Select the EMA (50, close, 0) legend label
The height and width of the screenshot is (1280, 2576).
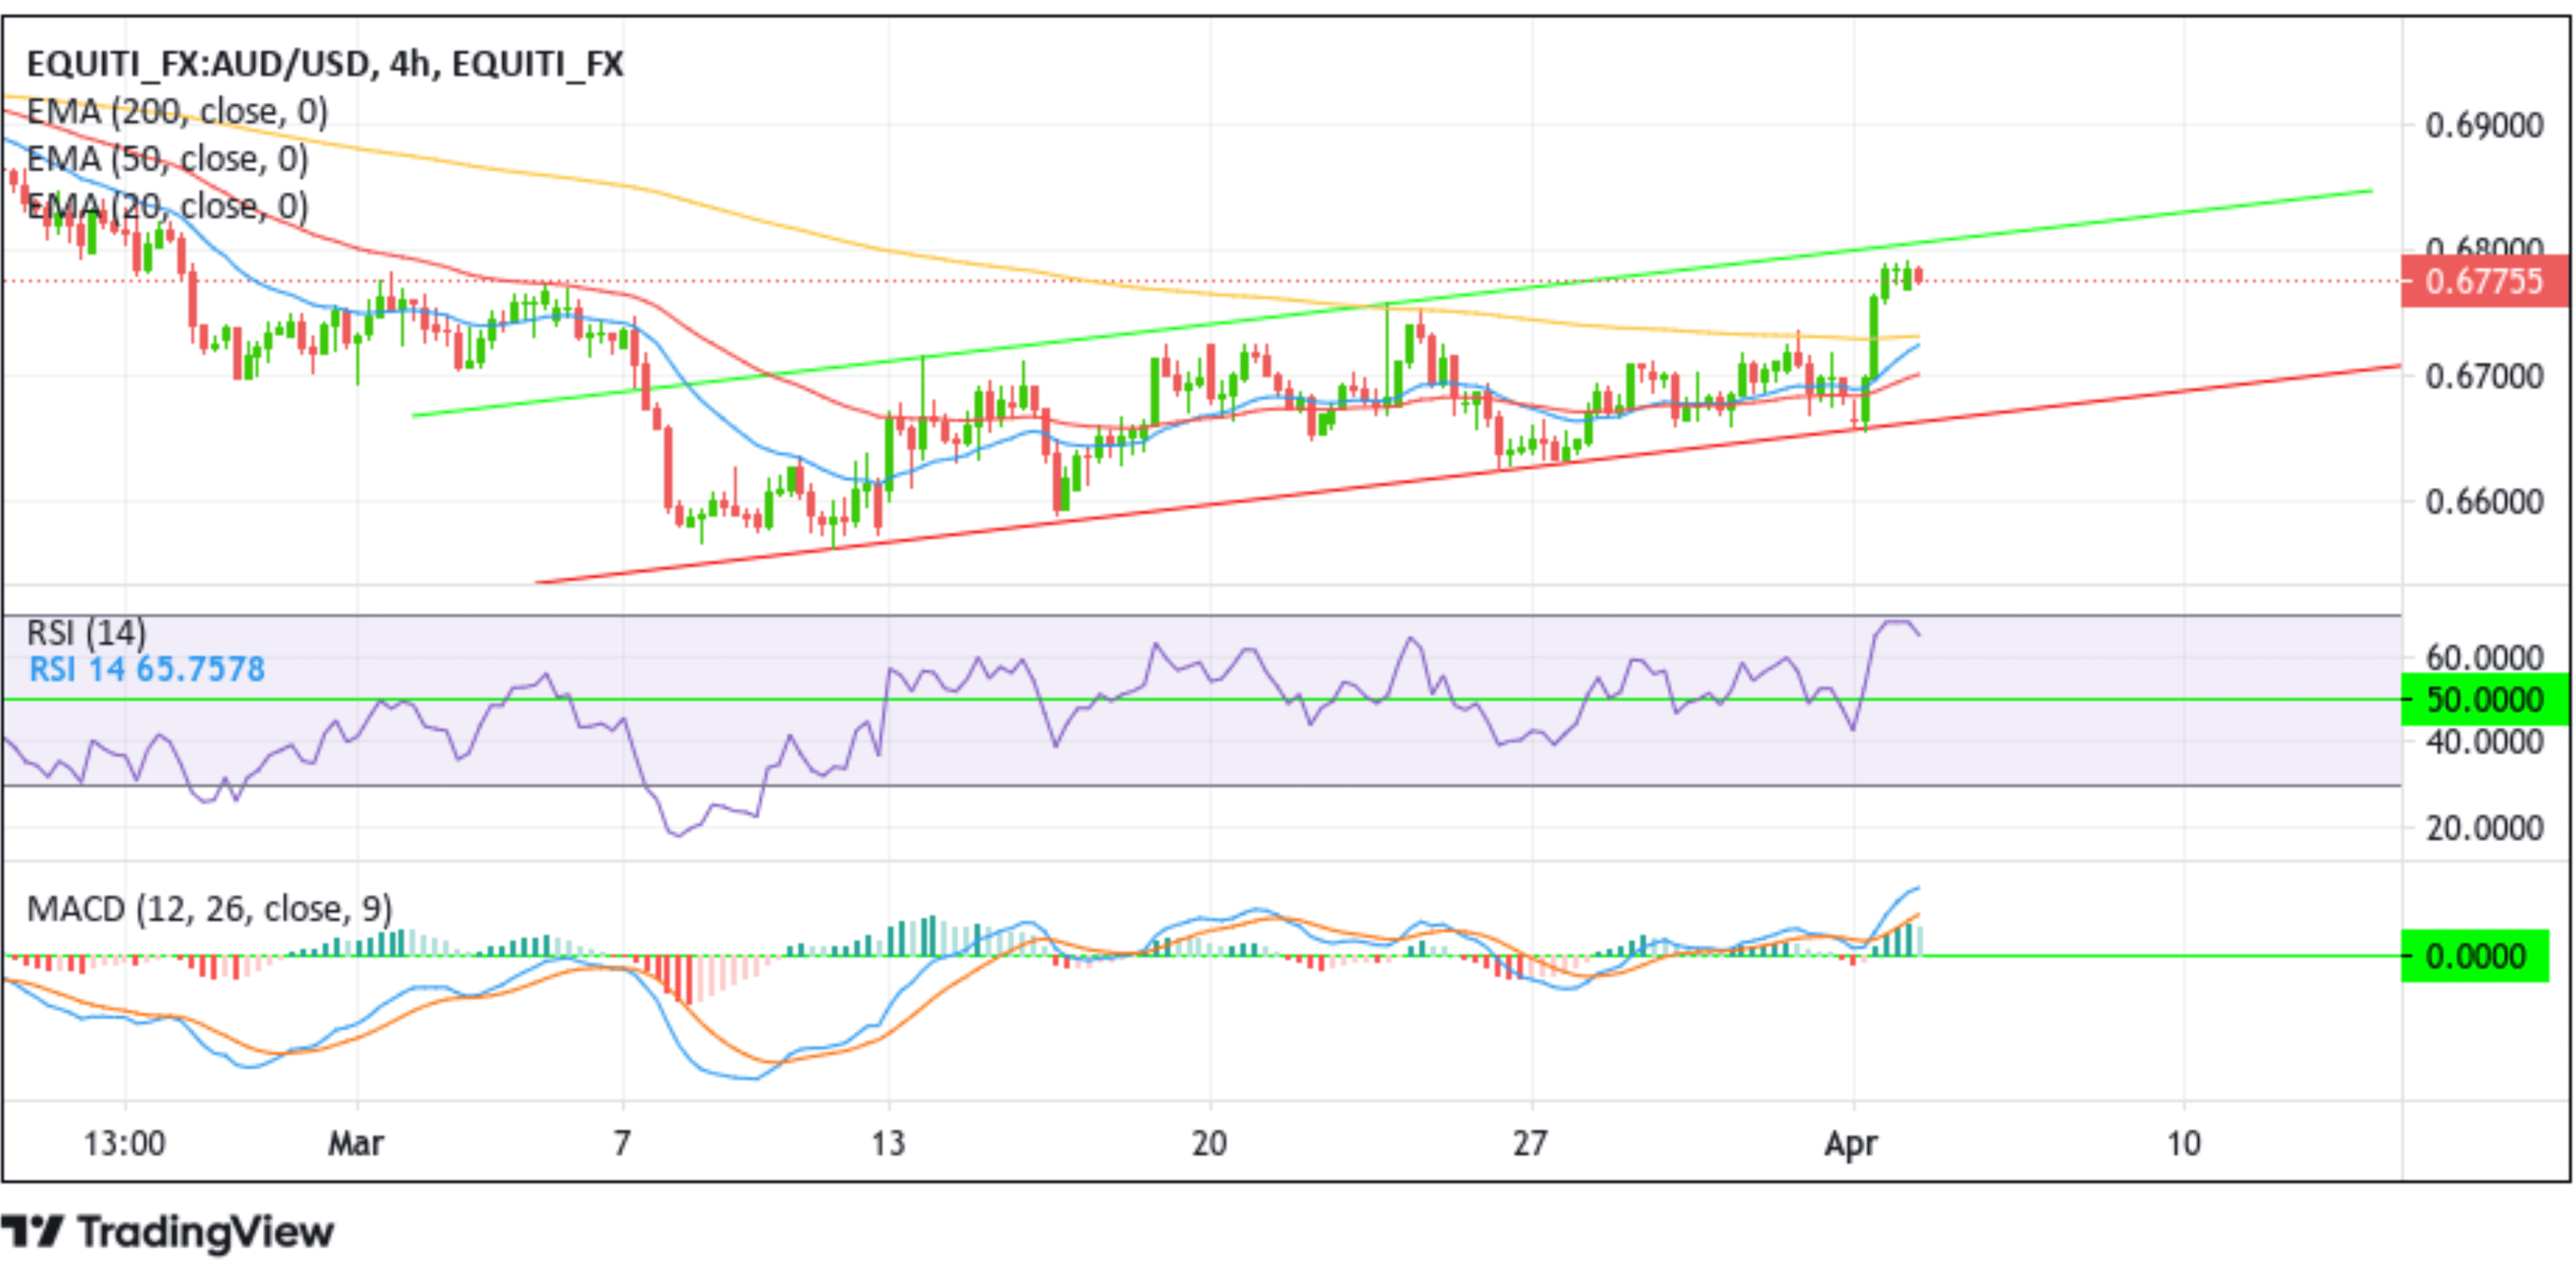[x=167, y=158]
